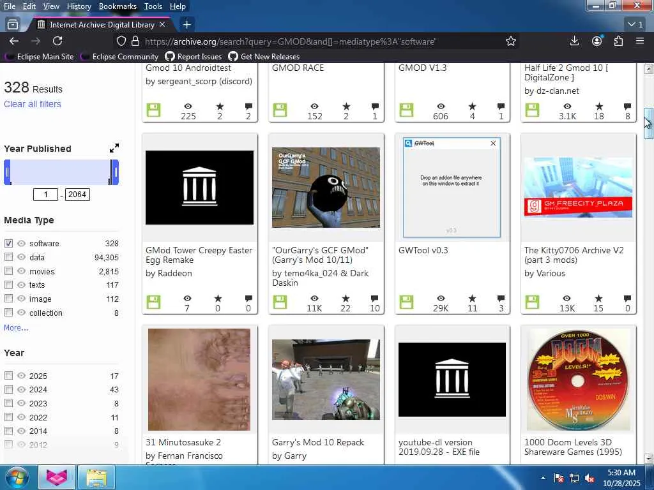Open the View menu

coord(51,6)
